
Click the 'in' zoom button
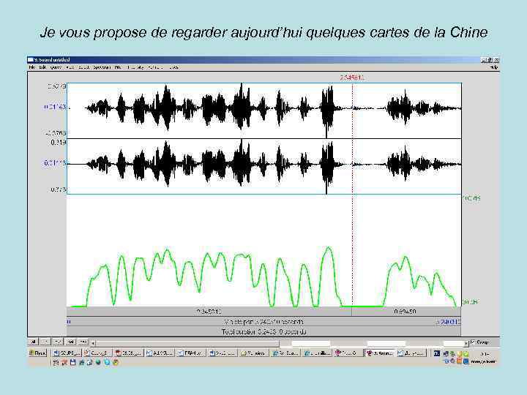(45, 342)
